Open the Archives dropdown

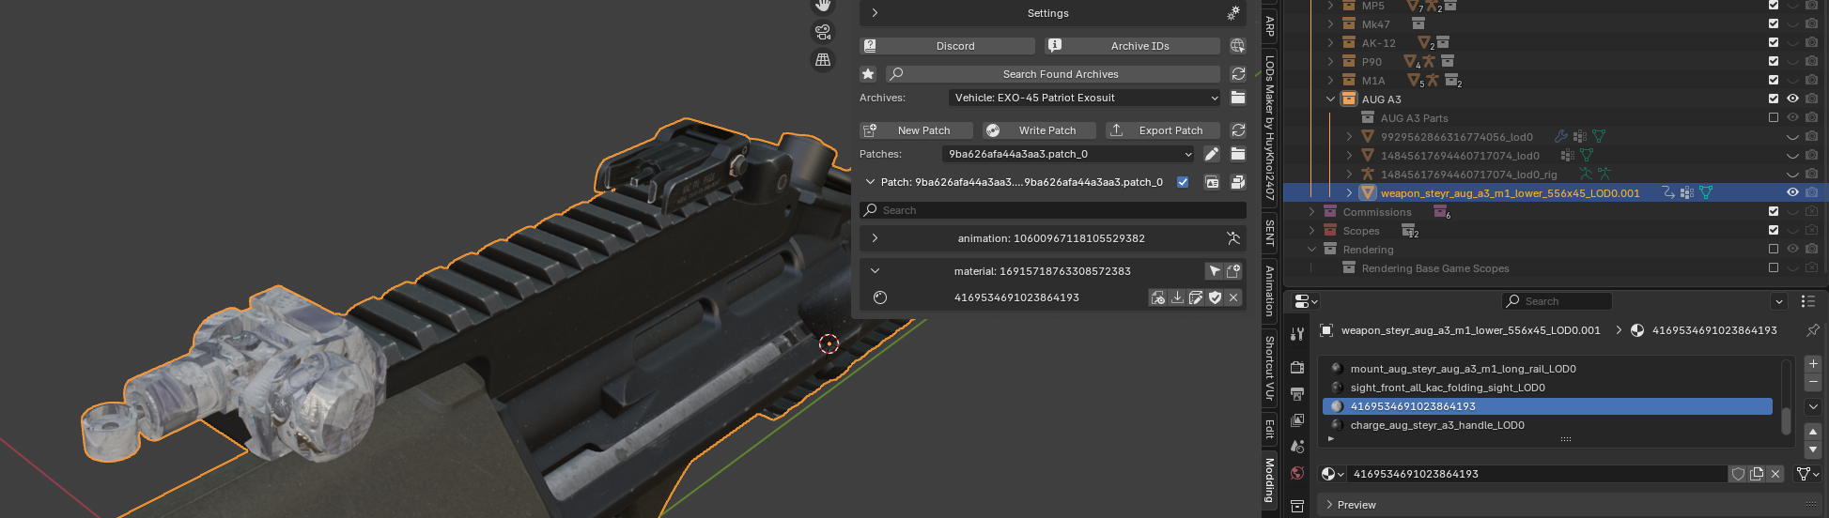(x=1084, y=98)
